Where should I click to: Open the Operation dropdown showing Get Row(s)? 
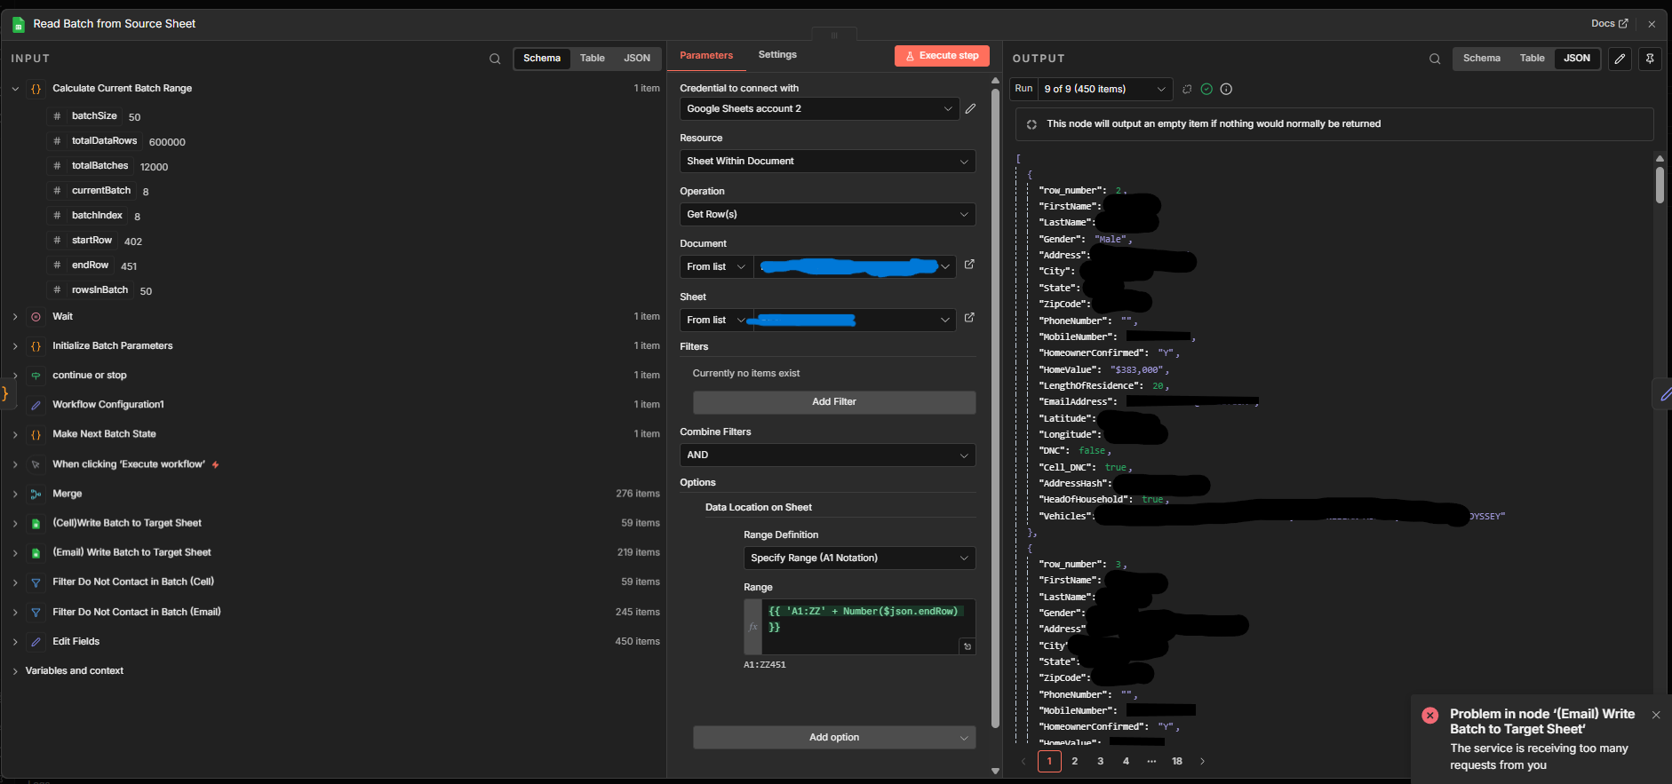[x=827, y=214]
